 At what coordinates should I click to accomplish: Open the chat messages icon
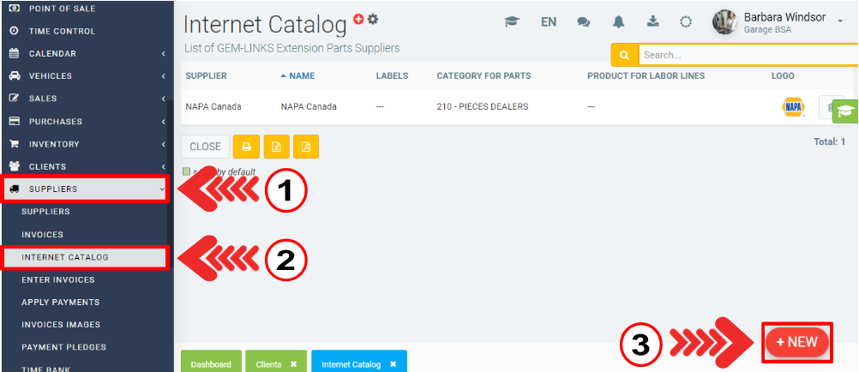584,22
